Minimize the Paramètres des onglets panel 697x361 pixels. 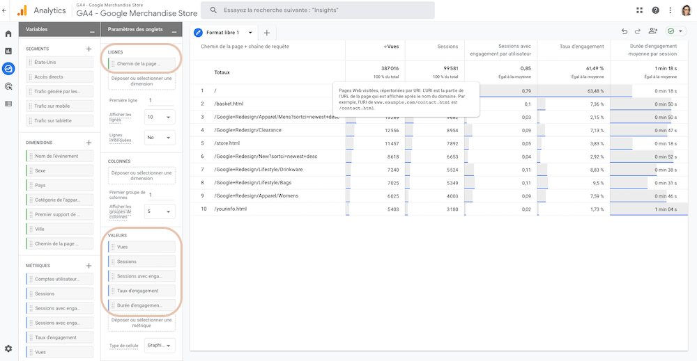coord(174,31)
